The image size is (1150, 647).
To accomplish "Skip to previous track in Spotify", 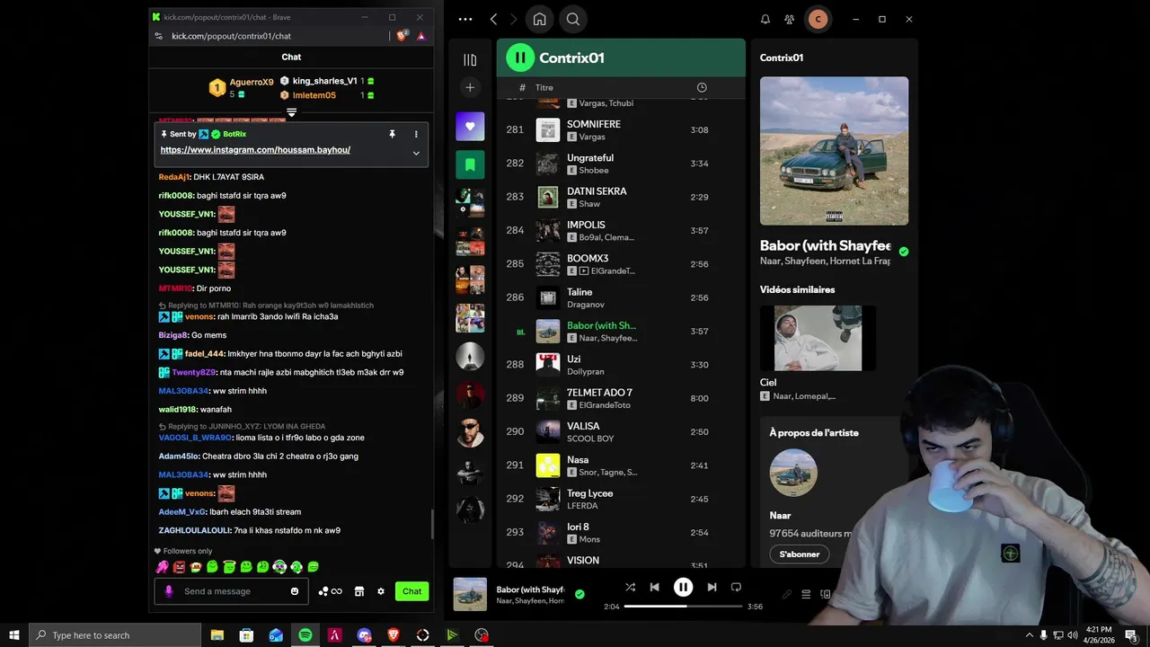I will coord(654,587).
